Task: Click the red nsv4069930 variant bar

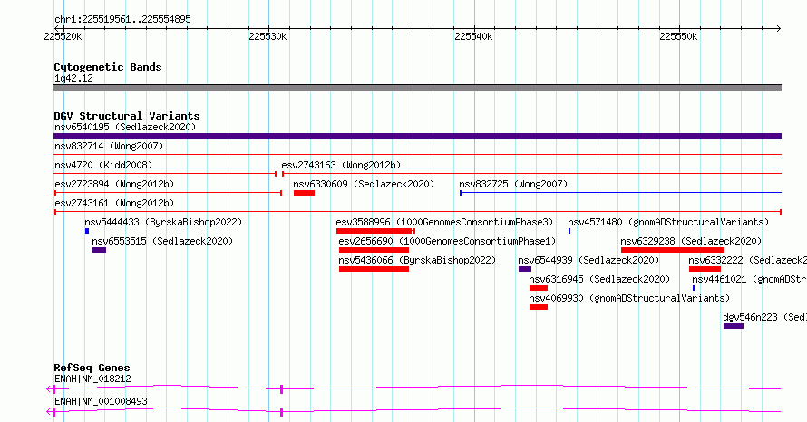Action: [539, 307]
